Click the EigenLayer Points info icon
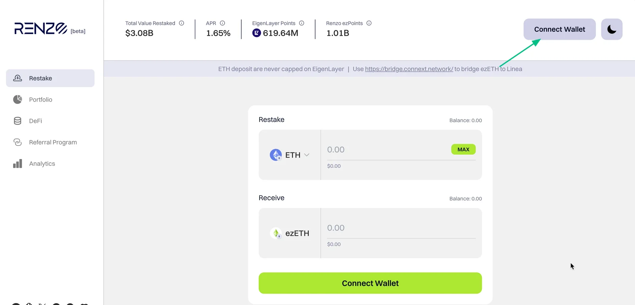 [302, 23]
